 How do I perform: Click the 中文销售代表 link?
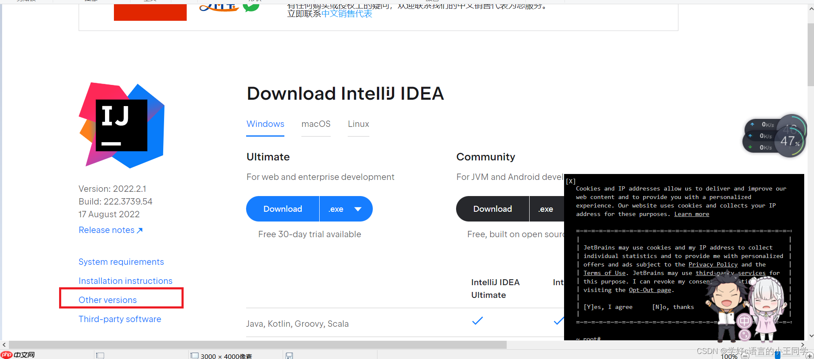coord(347,14)
